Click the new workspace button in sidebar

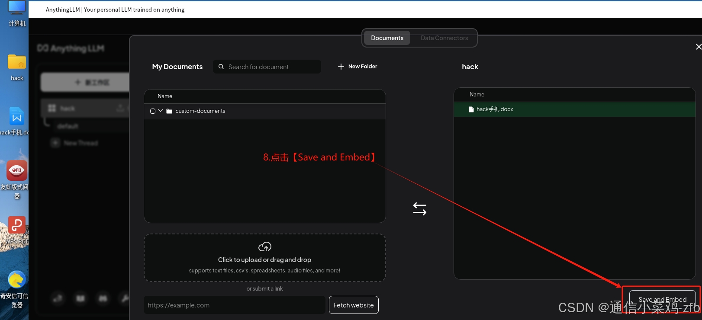pos(85,82)
